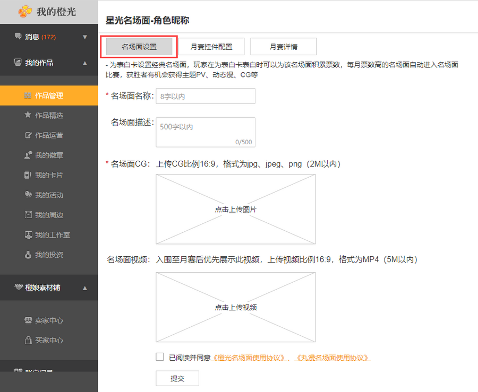The height and width of the screenshot is (392, 478).
Task: Click the badge icon beside 我的徽章
Action: (x=28, y=155)
